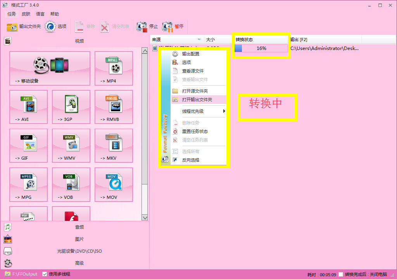This screenshot has height=279, width=397.
Task: Open the 任务 menu
Action: [11, 14]
